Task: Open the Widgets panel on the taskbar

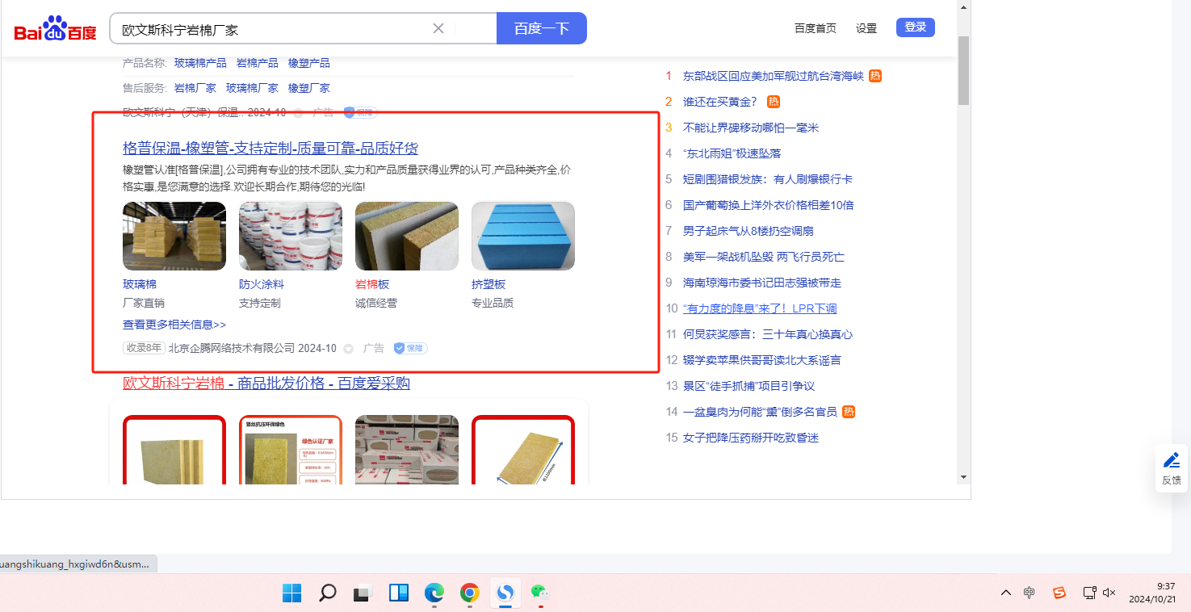Action: pos(399,593)
